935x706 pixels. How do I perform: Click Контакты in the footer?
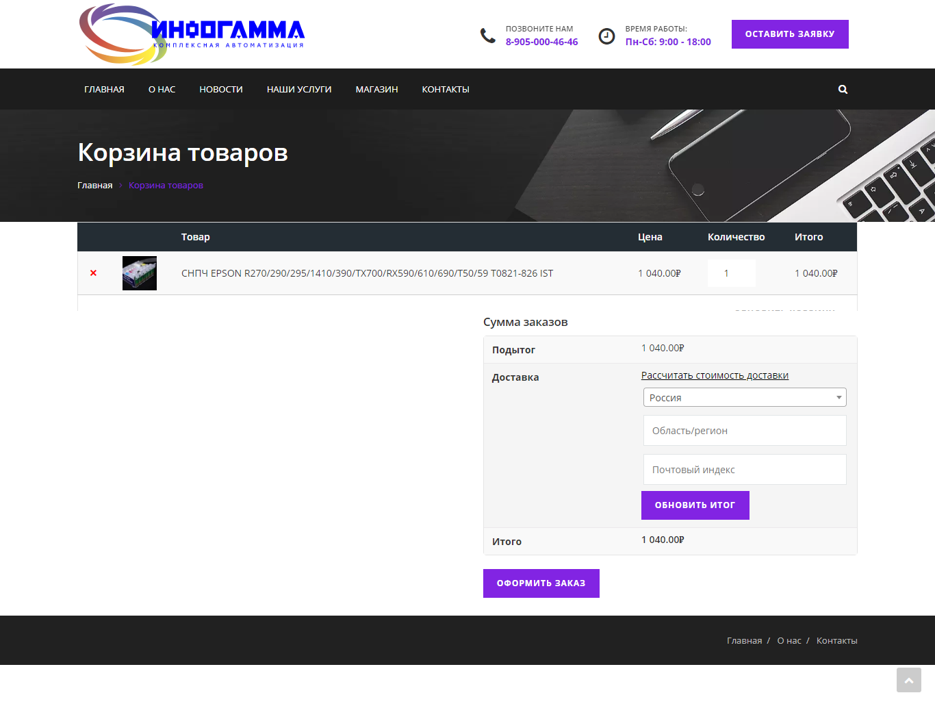836,640
